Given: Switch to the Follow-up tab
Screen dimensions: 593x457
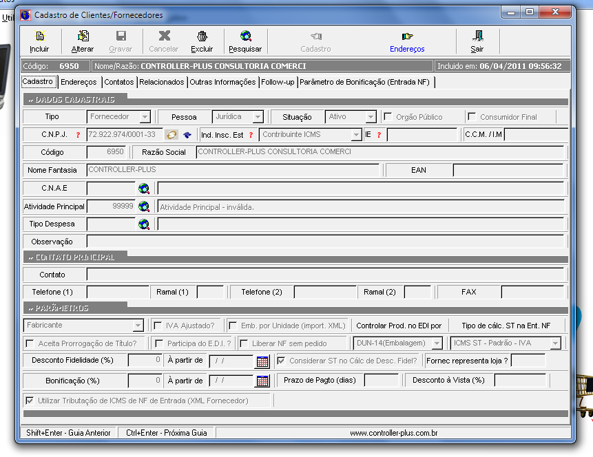Looking at the screenshot, I should tap(278, 82).
